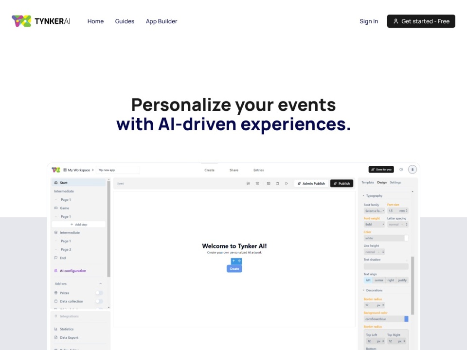467x350 pixels.
Task: Click the Integrations plug icon
Action: point(55,316)
